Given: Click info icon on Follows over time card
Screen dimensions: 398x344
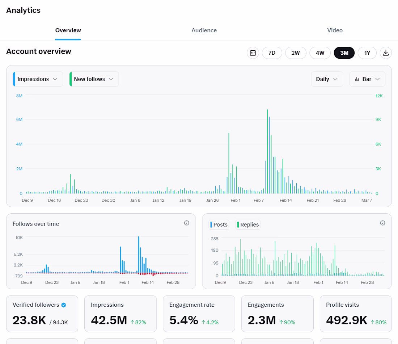Looking at the screenshot, I should [187, 223].
